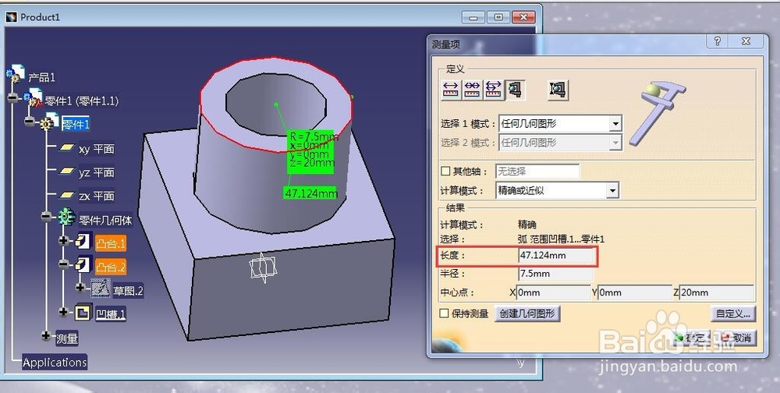The image size is (780, 393).
Task: Select the 草图.2 sketch label
Action: 128,291
